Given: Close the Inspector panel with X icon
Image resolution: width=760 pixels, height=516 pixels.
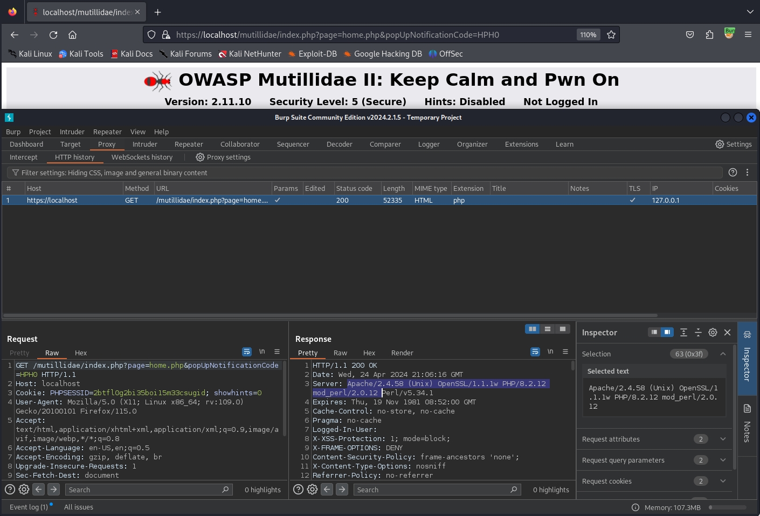Looking at the screenshot, I should (727, 333).
